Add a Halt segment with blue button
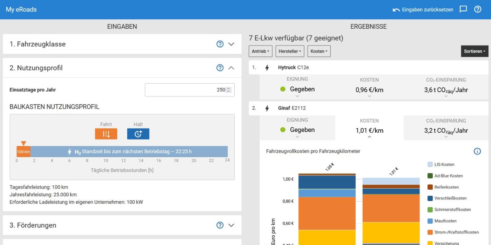 point(138,134)
